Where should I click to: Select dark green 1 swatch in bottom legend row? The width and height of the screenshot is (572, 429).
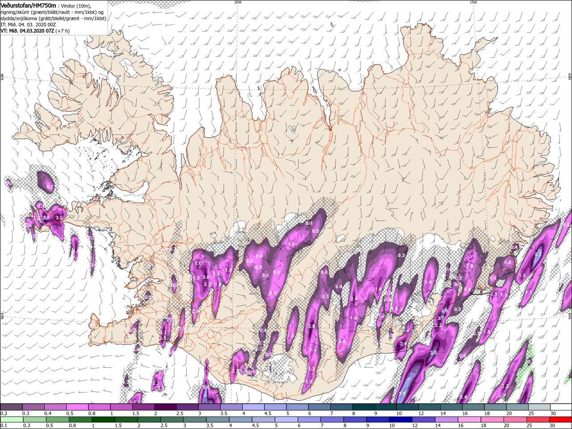(103, 420)
